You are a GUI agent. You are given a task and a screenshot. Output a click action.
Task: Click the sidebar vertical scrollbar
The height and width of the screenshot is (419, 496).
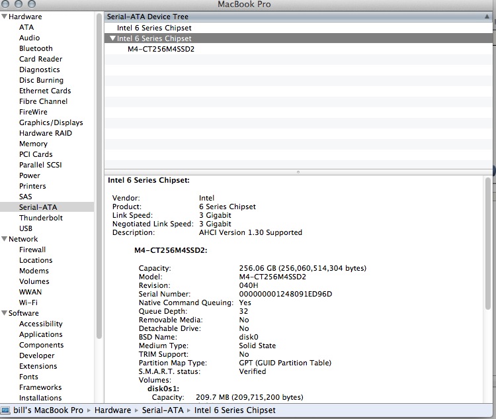pyautogui.click(x=99, y=176)
